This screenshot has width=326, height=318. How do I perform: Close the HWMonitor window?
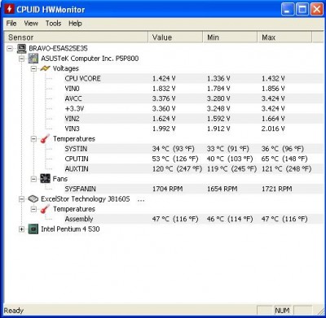pos(317,10)
